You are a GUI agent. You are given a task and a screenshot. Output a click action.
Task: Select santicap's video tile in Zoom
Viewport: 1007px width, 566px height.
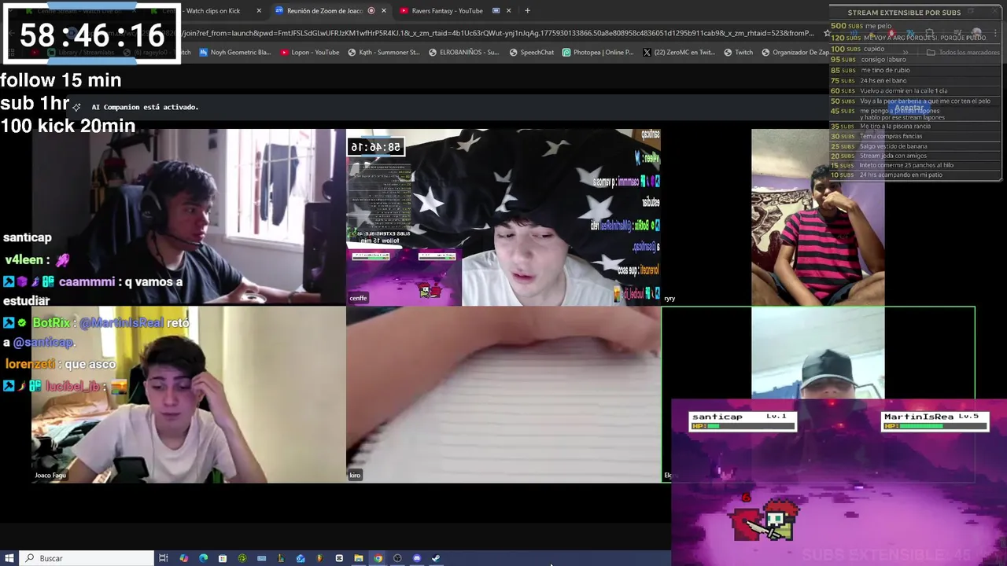click(x=189, y=217)
